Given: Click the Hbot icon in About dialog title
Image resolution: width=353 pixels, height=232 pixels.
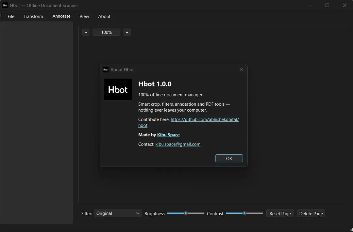Looking at the screenshot, I should coord(105,70).
